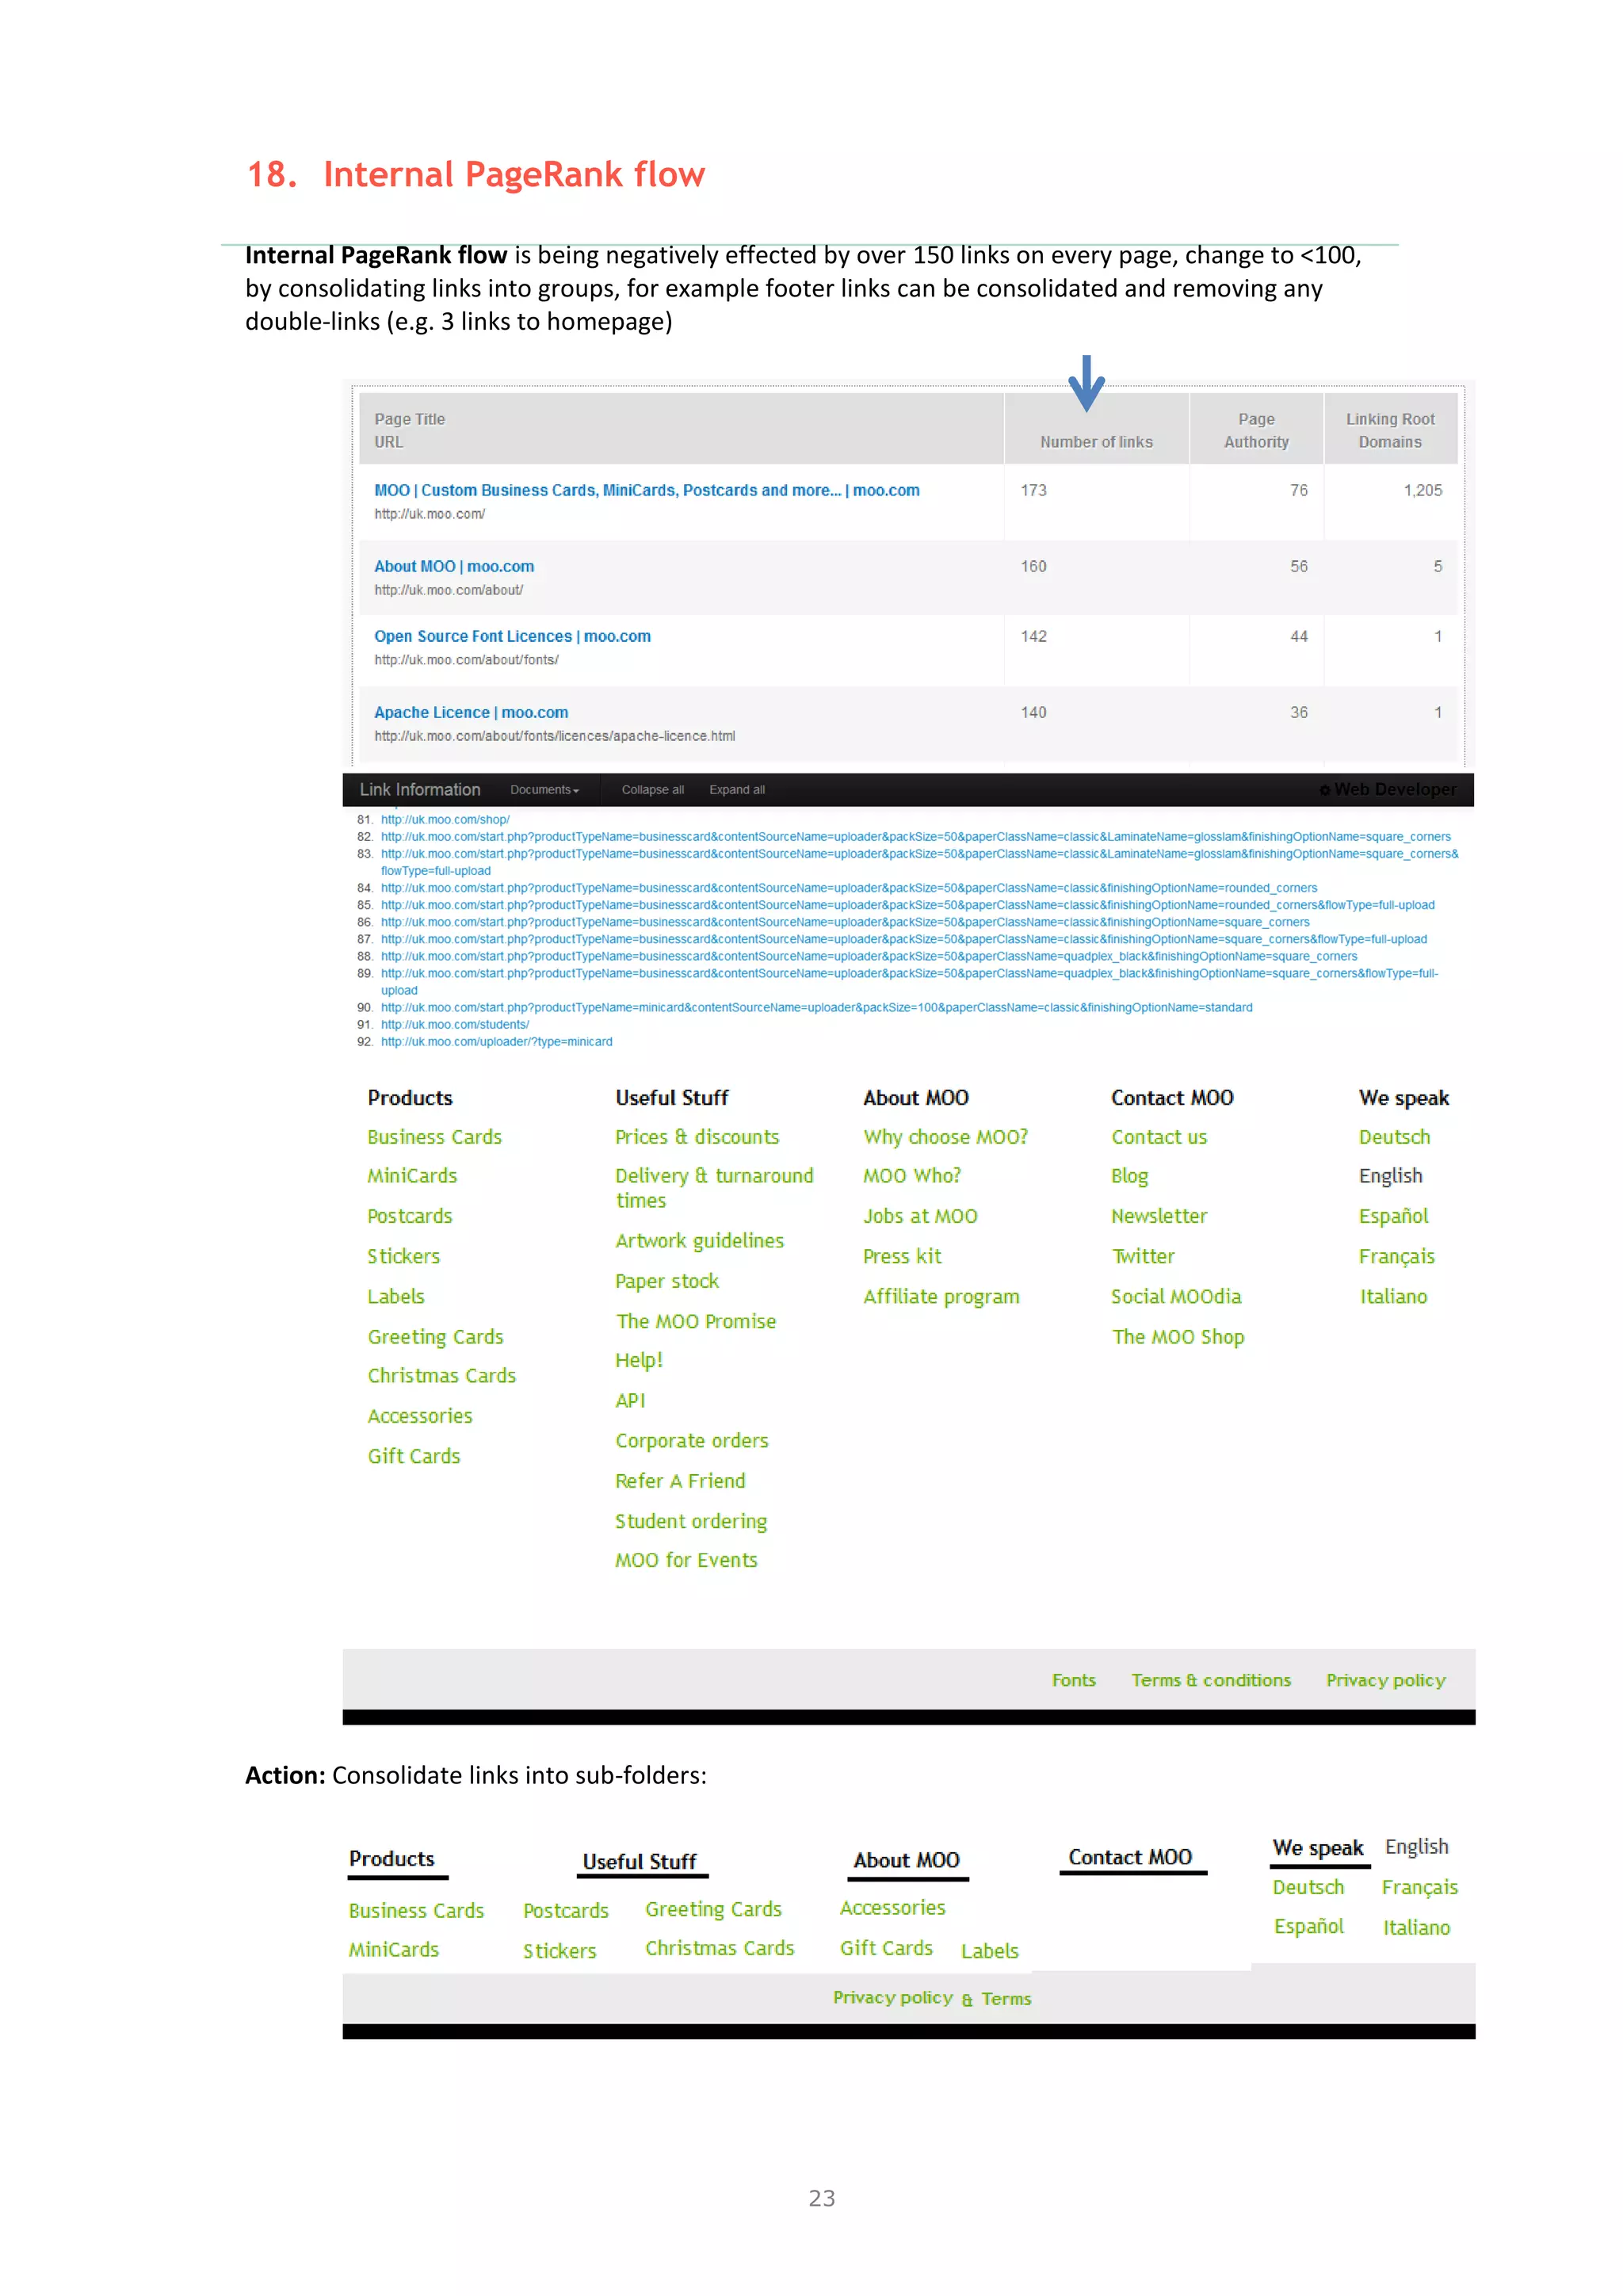The height and width of the screenshot is (2296, 1623).
Task: Open Affiliate program link
Action: [941, 1297]
